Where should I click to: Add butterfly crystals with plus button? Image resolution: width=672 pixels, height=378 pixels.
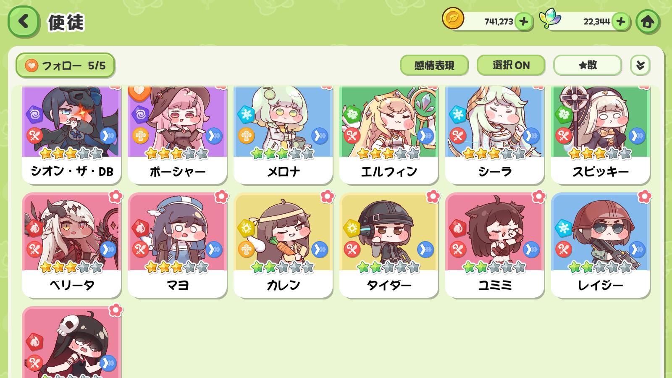coord(621,21)
